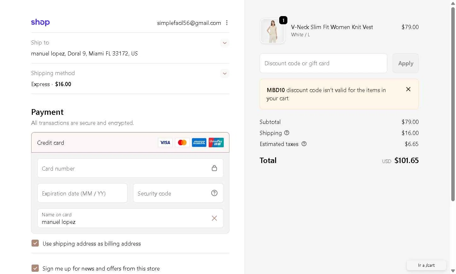Click the quantity badge on the product image

tap(283, 20)
